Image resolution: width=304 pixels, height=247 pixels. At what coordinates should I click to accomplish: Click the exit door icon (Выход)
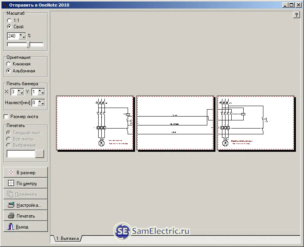(11, 226)
